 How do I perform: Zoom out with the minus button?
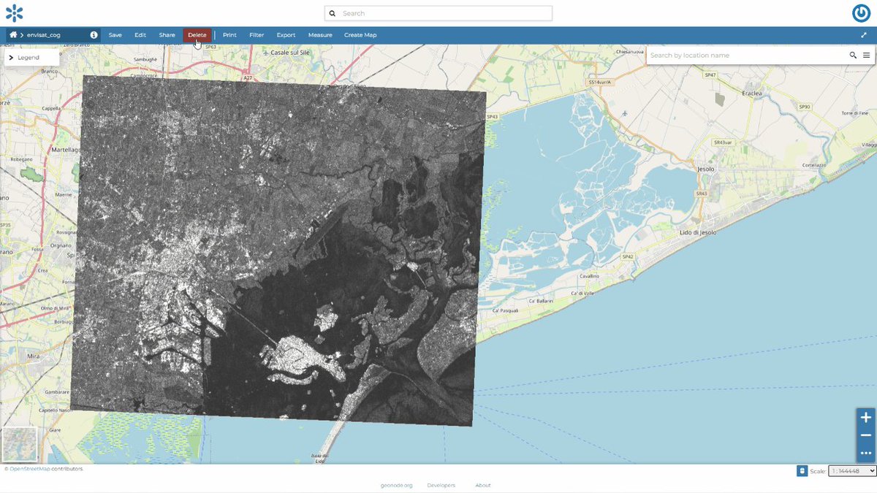tap(866, 435)
